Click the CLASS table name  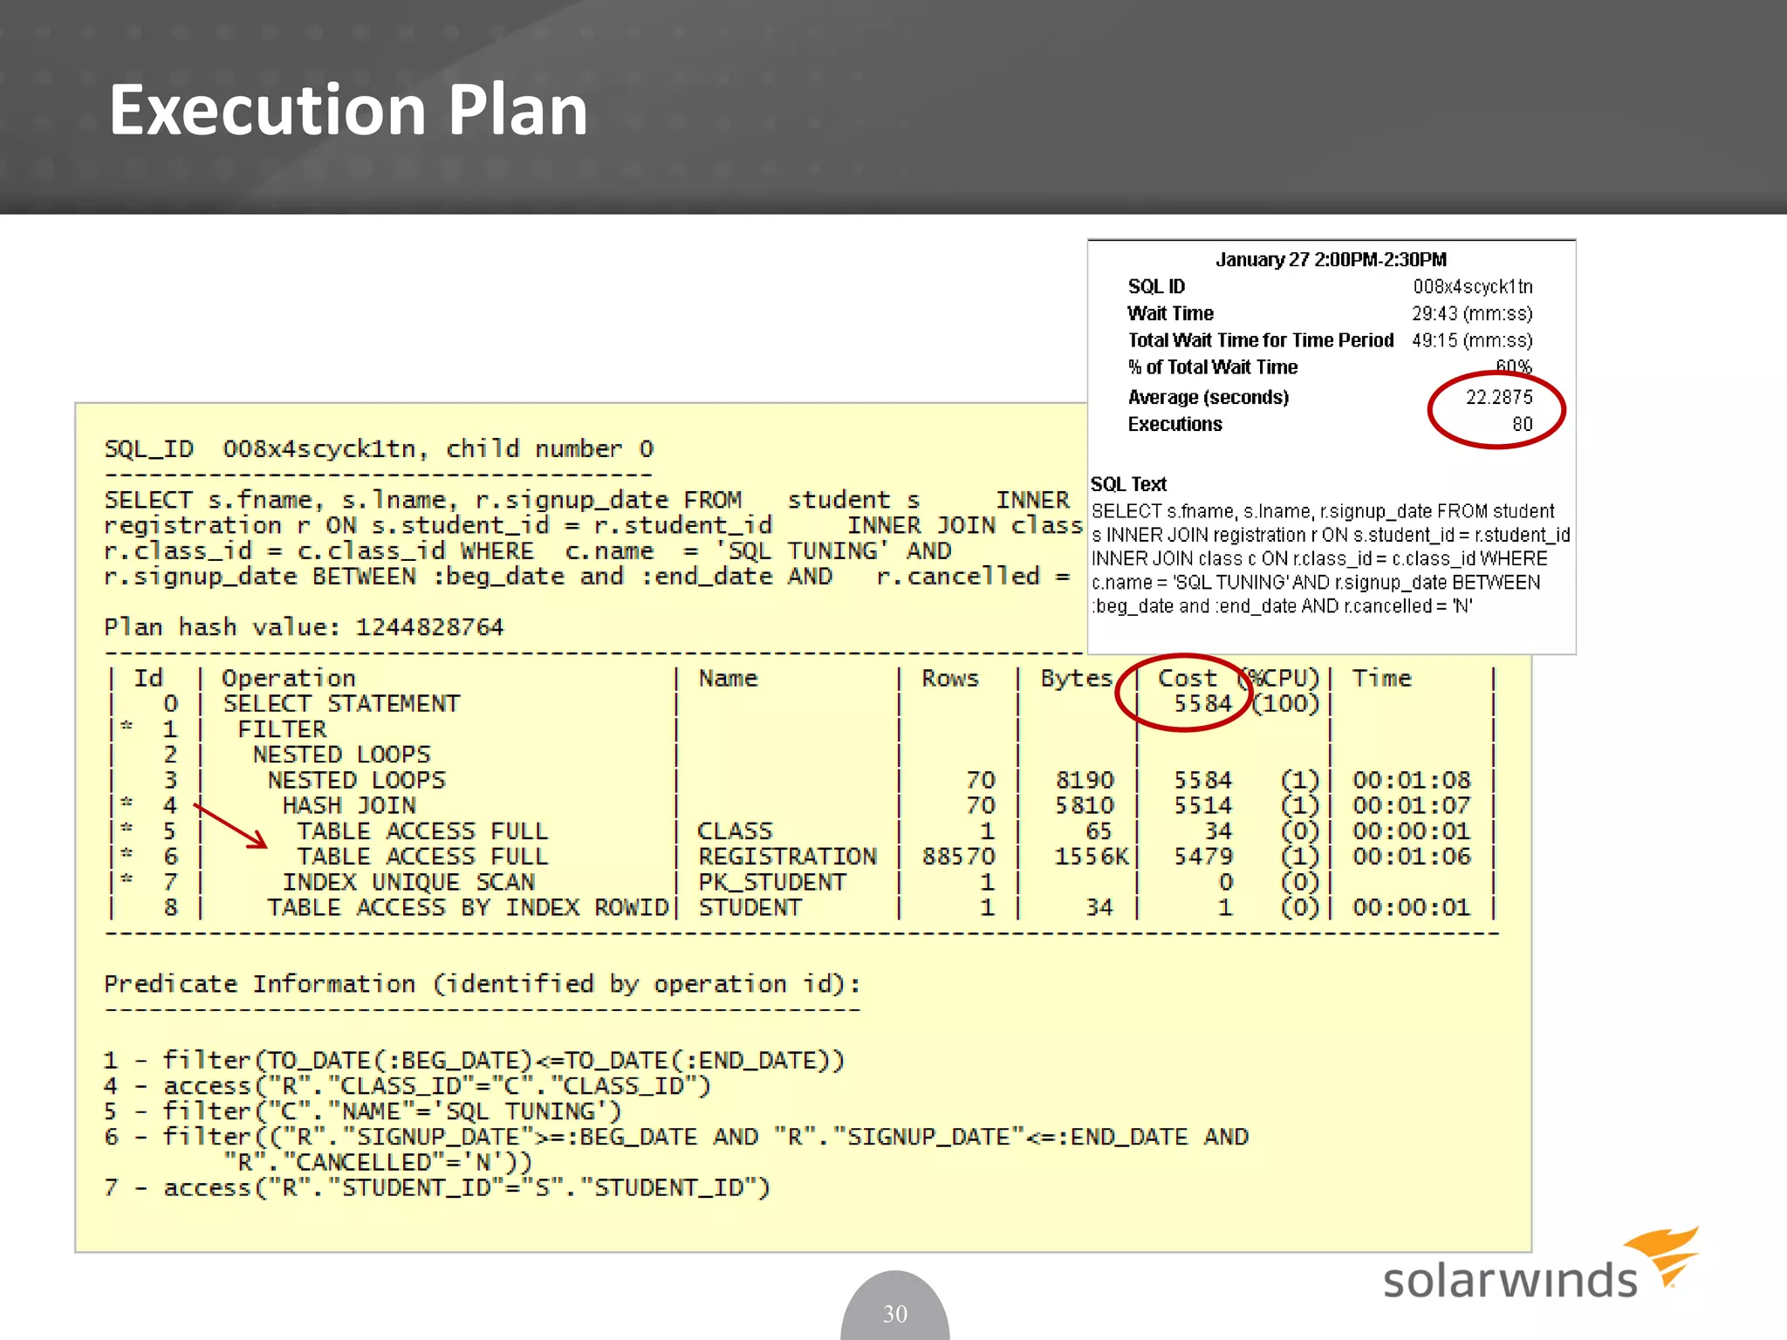pos(735,831)
